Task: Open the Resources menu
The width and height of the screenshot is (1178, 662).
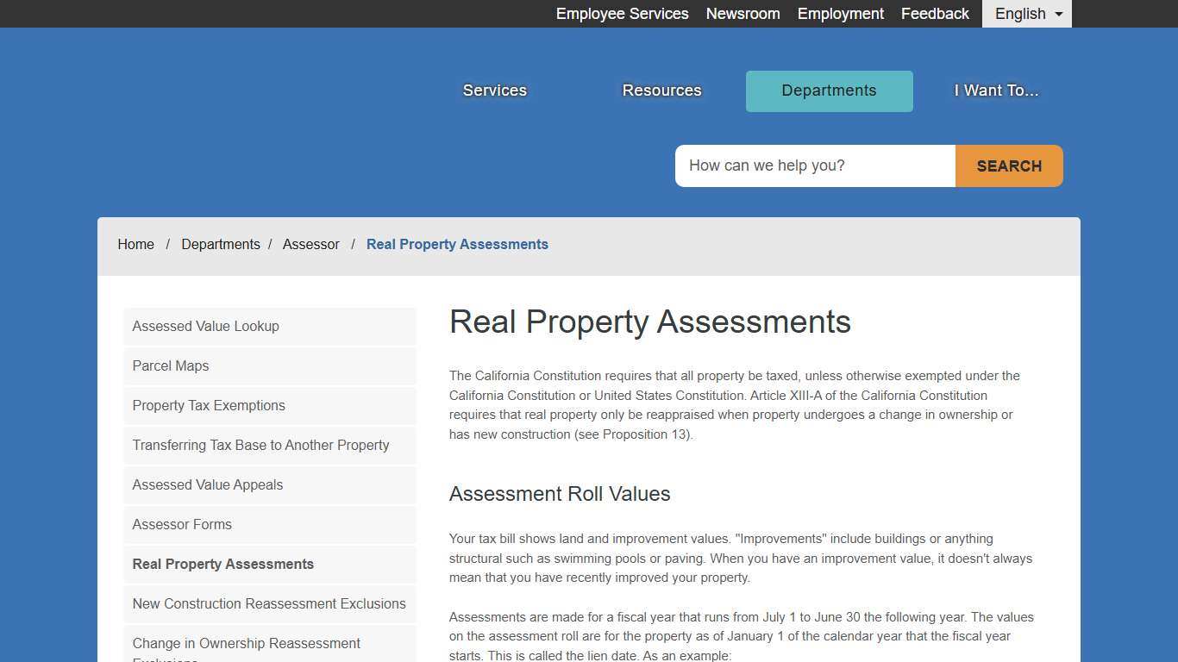Action: 661,91
